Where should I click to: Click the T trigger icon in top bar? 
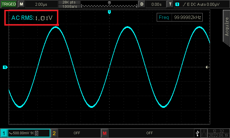pos(170,4)
